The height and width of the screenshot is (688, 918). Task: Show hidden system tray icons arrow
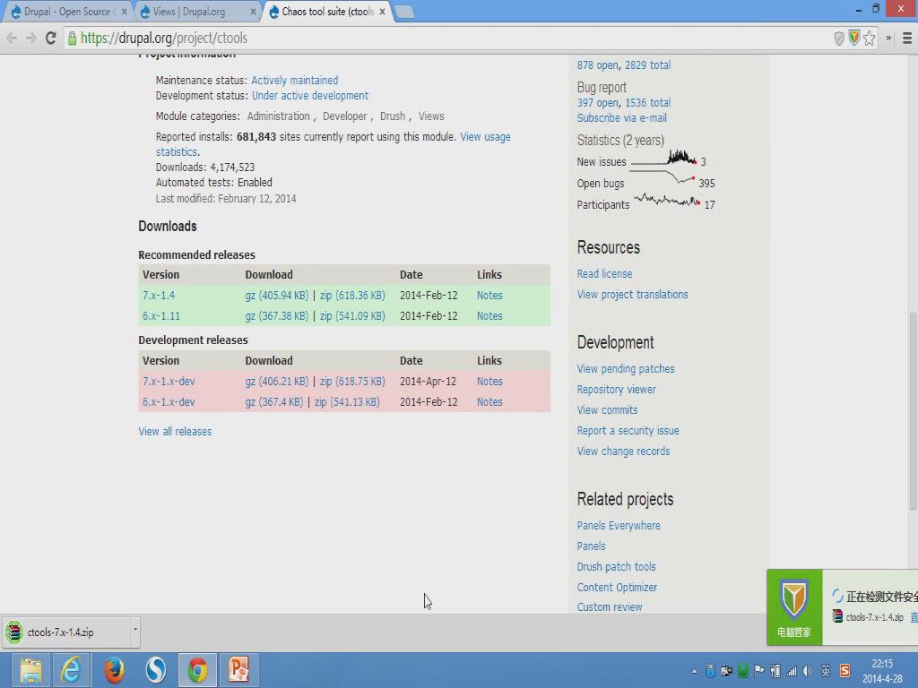click(x=695, y=672)
